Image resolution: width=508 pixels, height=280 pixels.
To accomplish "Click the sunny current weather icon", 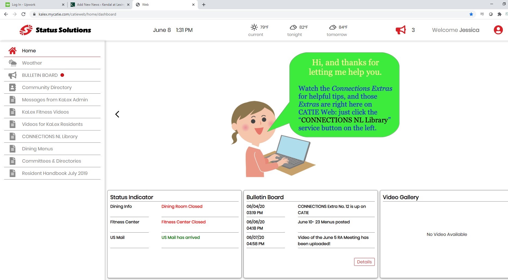I will (x=254, y=27).
